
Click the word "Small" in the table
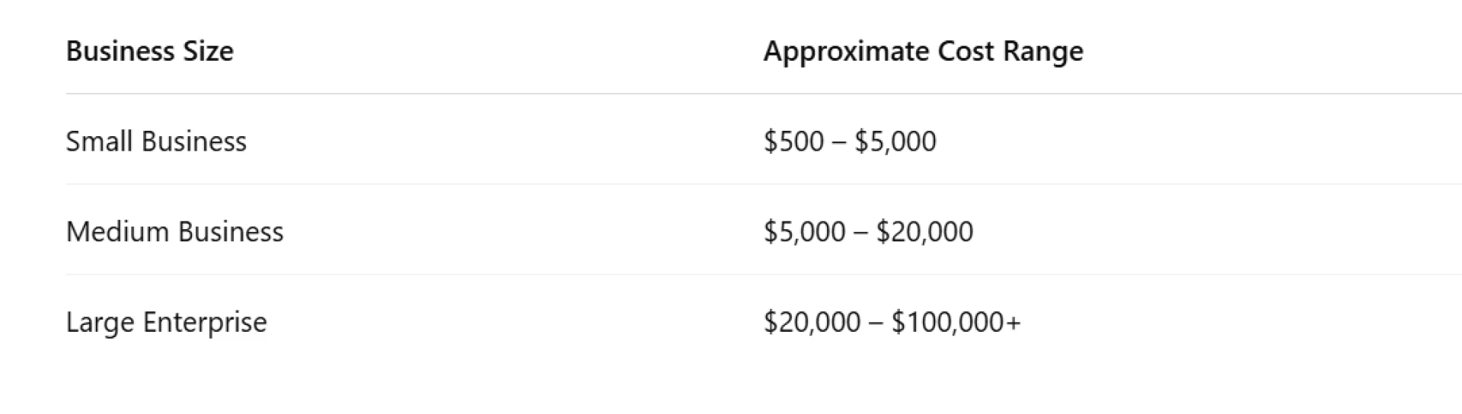click(x=100, y=142)
